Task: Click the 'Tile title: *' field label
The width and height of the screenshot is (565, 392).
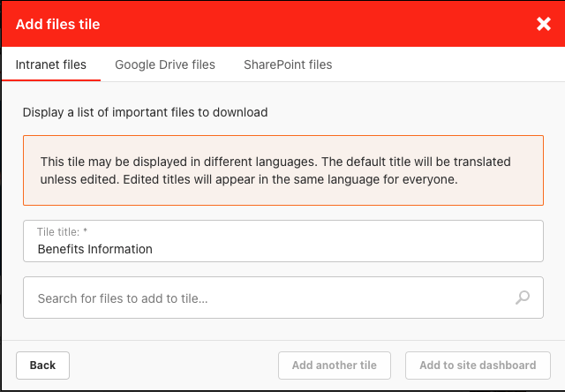Action: (x=64, y=232)
